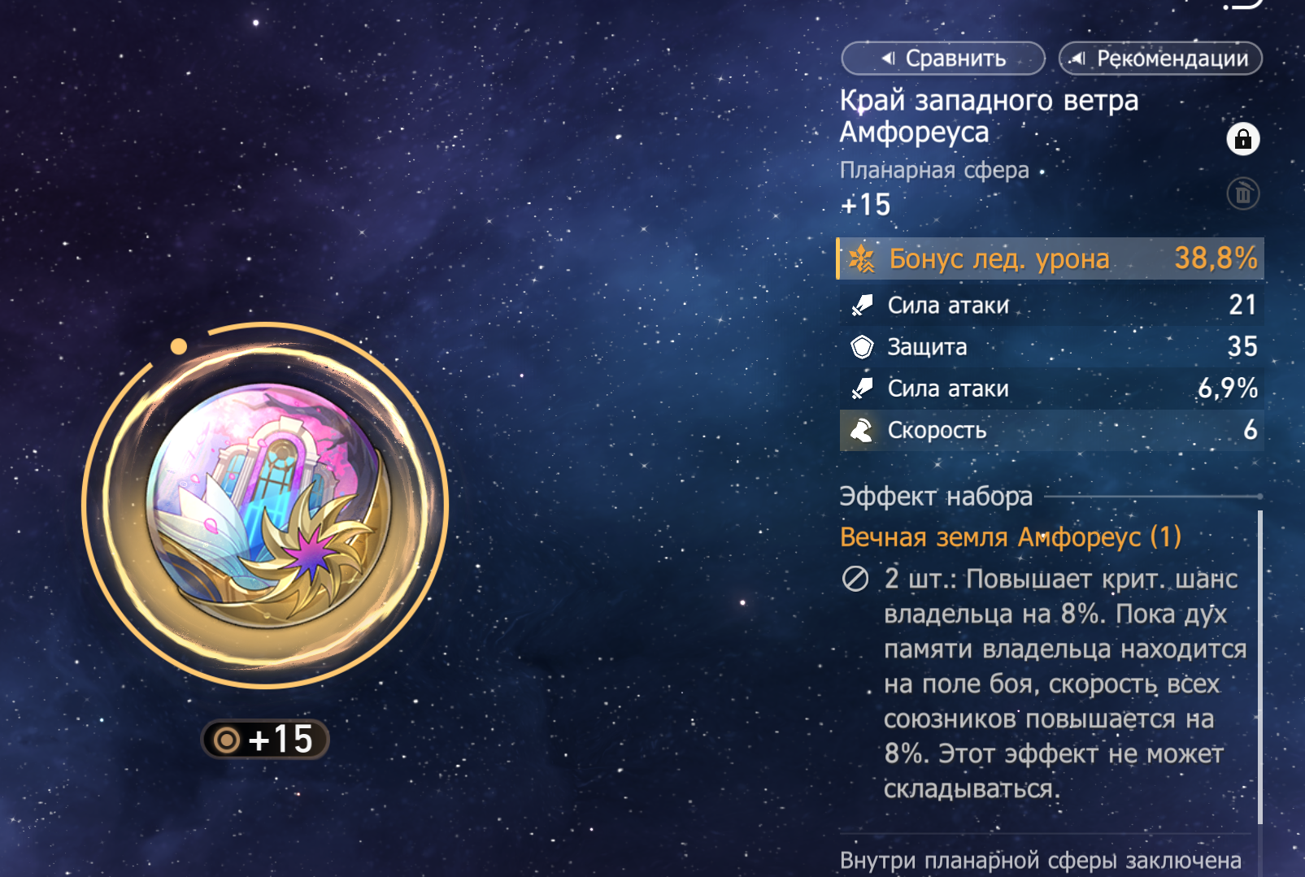Viewport: 1305px width, 877px height.
Task: Click the arrow icon on Сравнить button
Action: [888, 59]
